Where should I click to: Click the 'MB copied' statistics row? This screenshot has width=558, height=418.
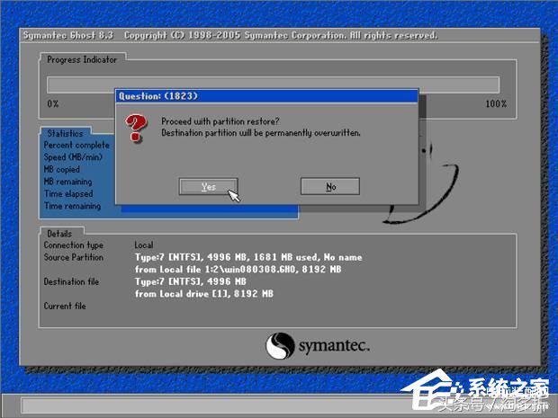click(x=61, y=169)
